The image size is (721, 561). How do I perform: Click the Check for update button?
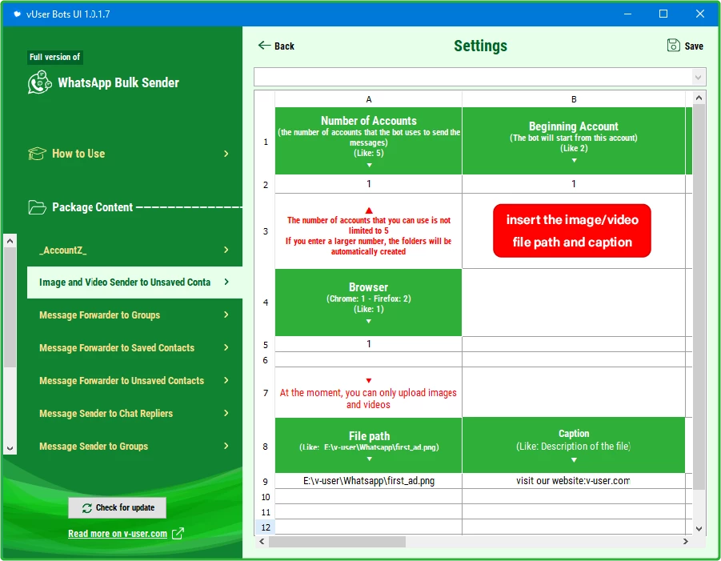[118, 507]
